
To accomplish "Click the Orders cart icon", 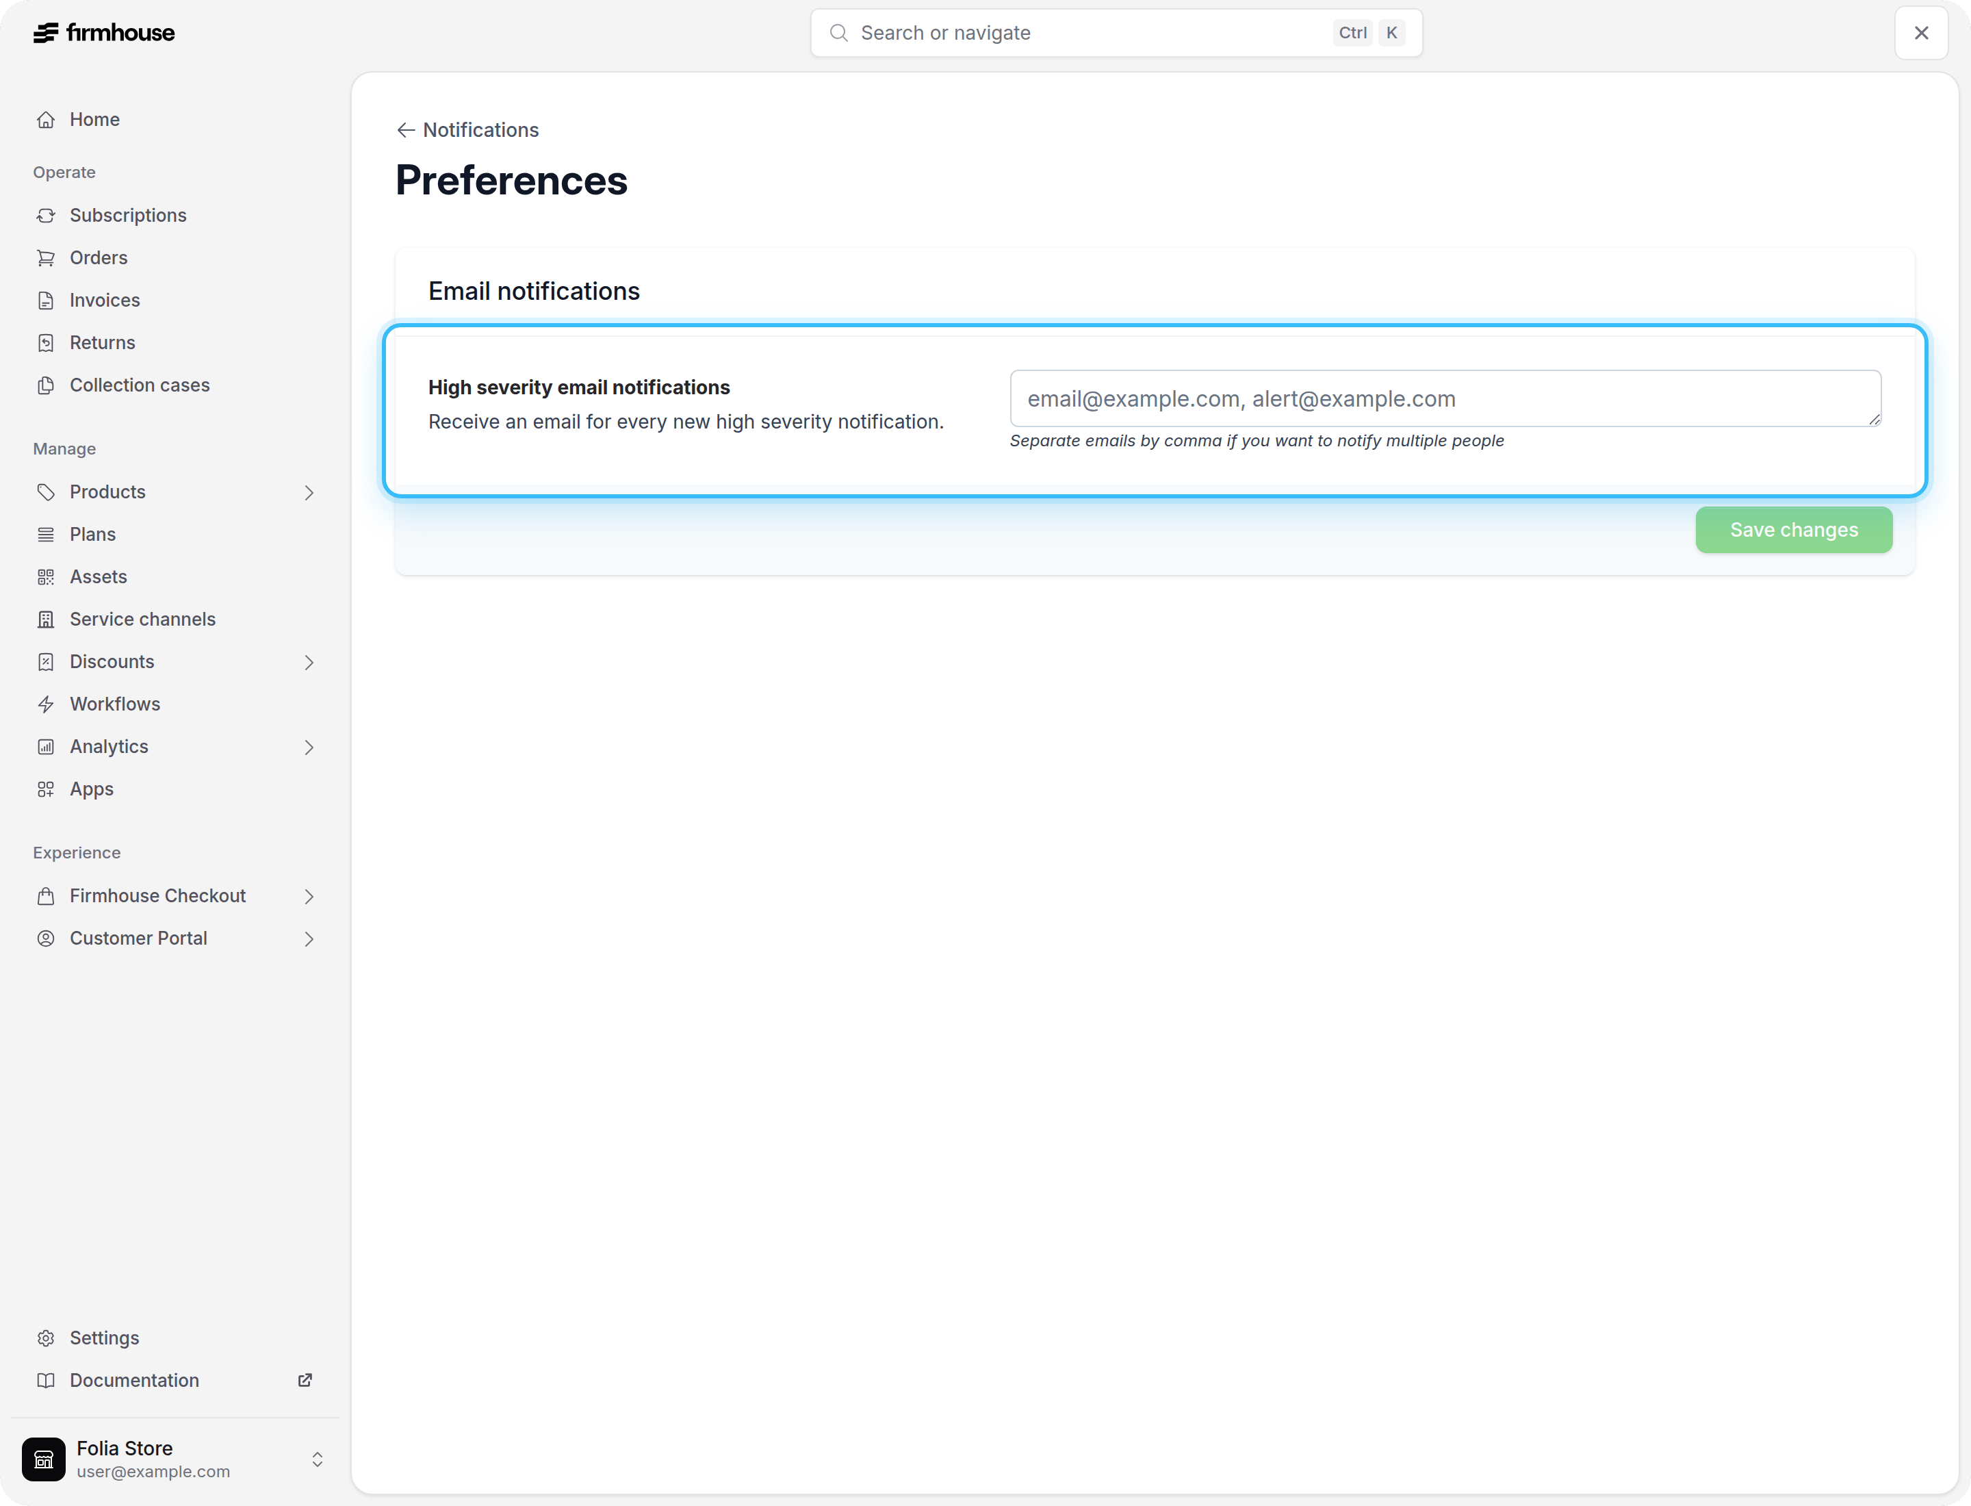I will pos(46,258).
